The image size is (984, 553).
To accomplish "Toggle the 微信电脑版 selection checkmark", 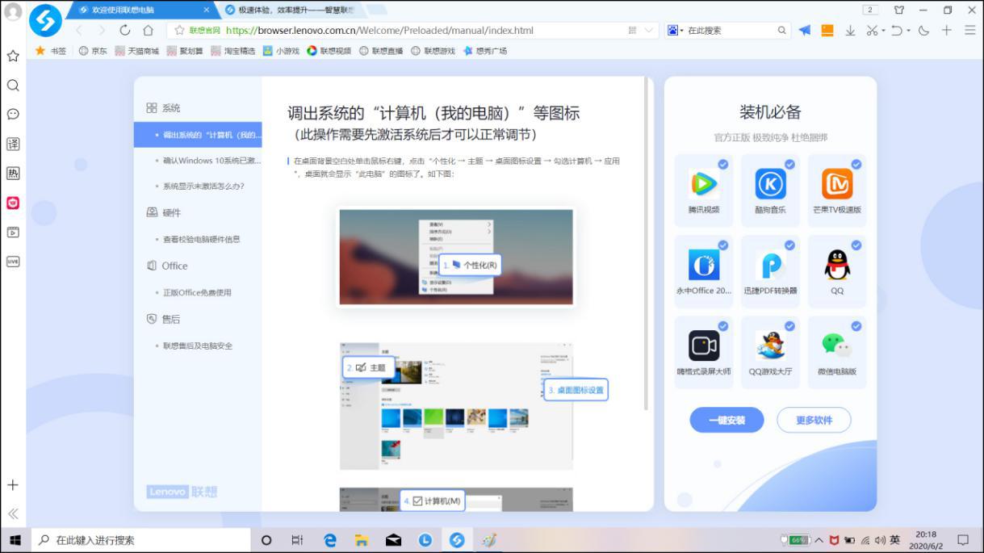I will [857, 326].
